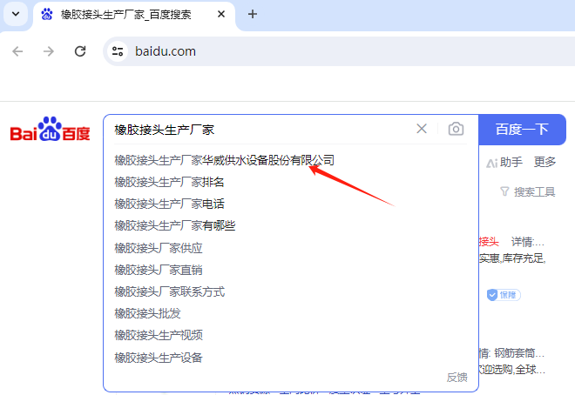575x395 pixels.
Task: Expand the tab search dropdown arrow
Action: [15, 14]
